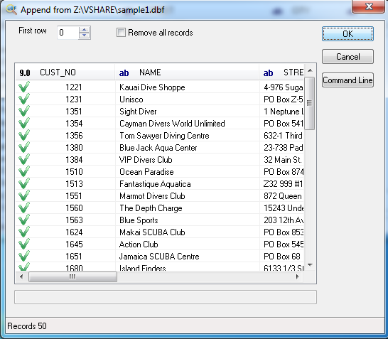The image size is (388, 339).
Task: Click the vertical scrollbar down arrow
Action: (x=310, y=265)
